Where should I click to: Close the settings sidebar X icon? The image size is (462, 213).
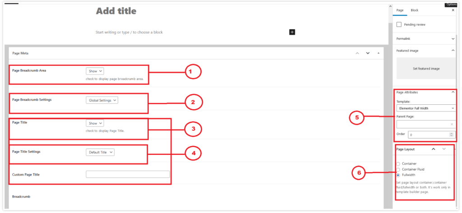pyautogui.click(x=453, y=10)
